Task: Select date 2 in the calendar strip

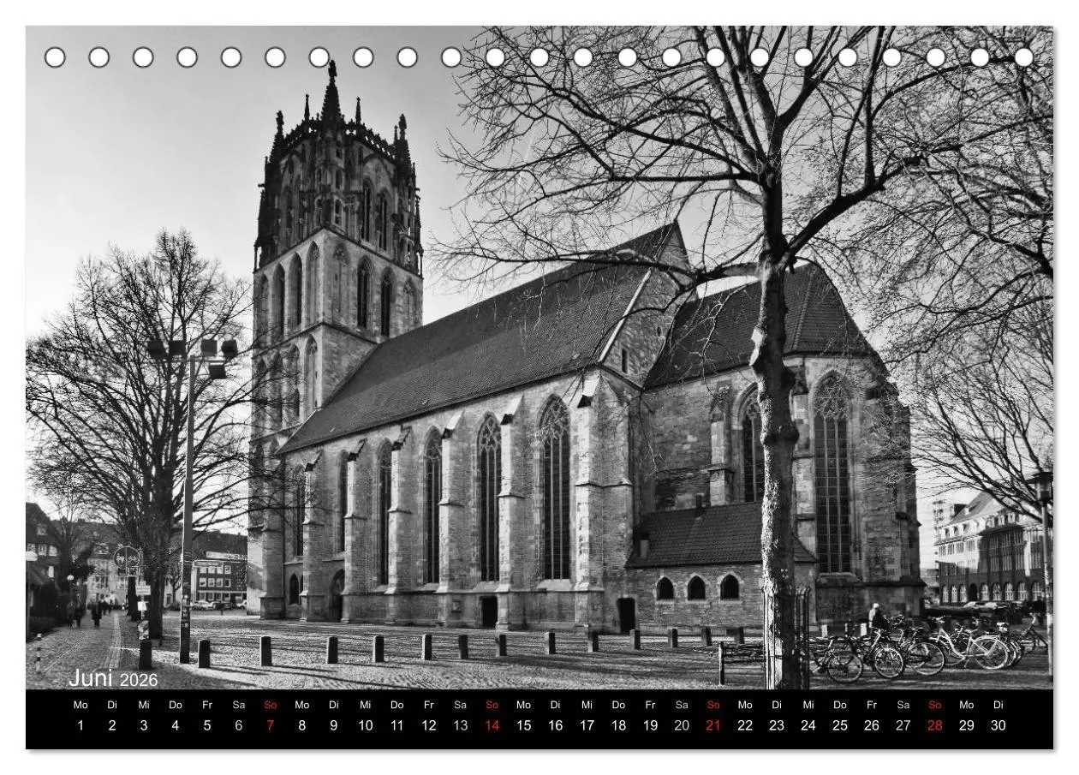Action: coord(112,725)
